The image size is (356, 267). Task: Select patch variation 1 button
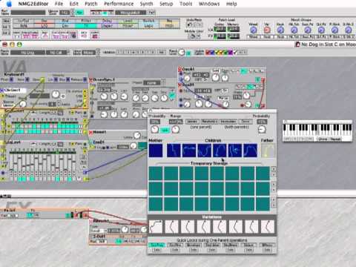pos(119,52)
